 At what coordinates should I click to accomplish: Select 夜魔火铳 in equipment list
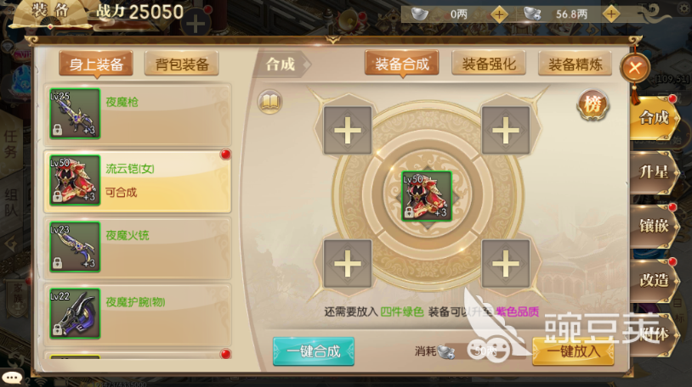tap(138, 247)
